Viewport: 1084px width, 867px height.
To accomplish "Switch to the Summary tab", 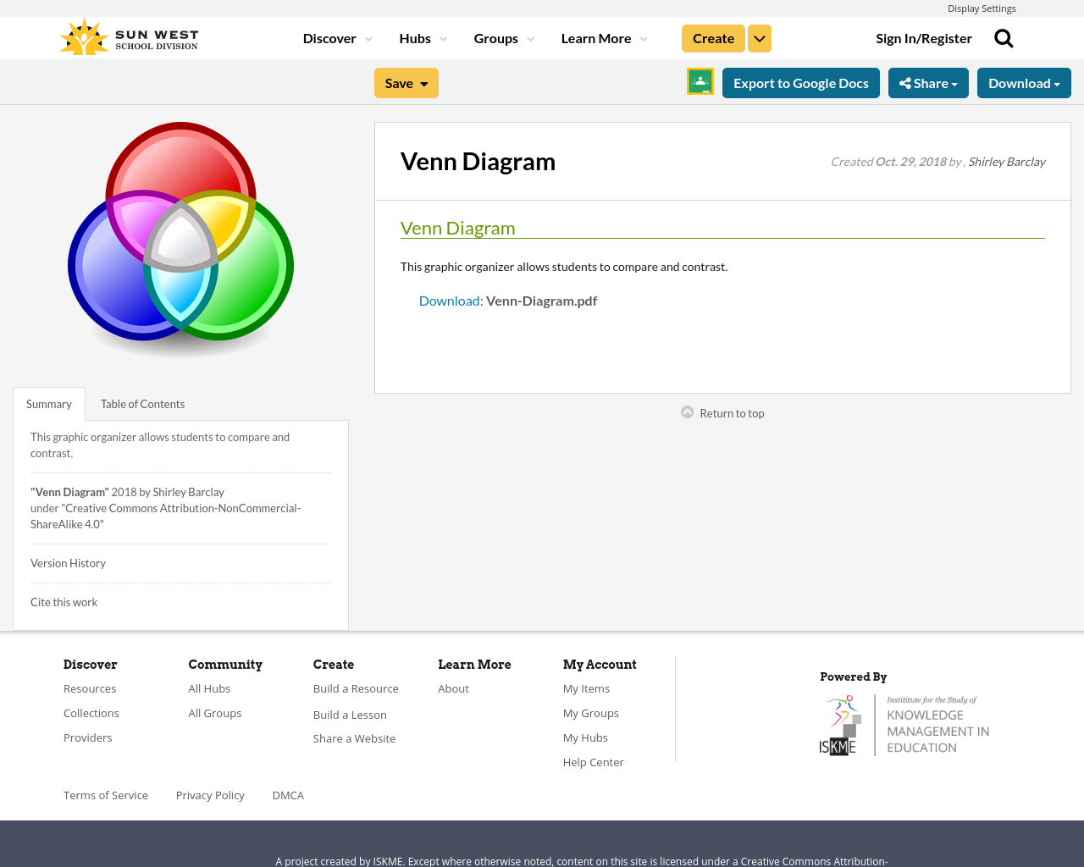I will (48, 402).
